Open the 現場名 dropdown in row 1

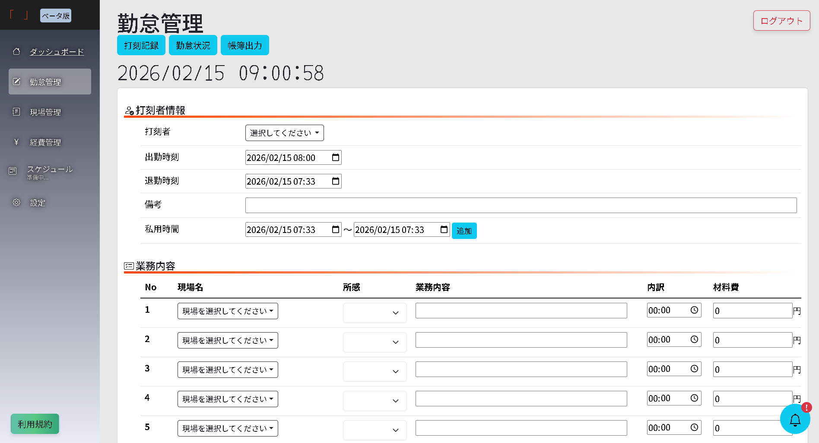228,311
